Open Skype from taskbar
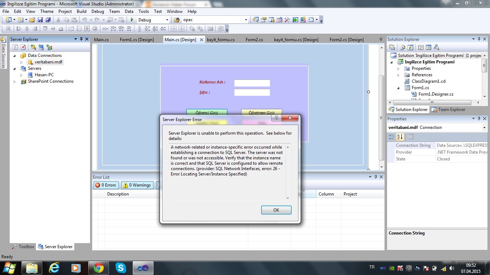 coord(121,267)
